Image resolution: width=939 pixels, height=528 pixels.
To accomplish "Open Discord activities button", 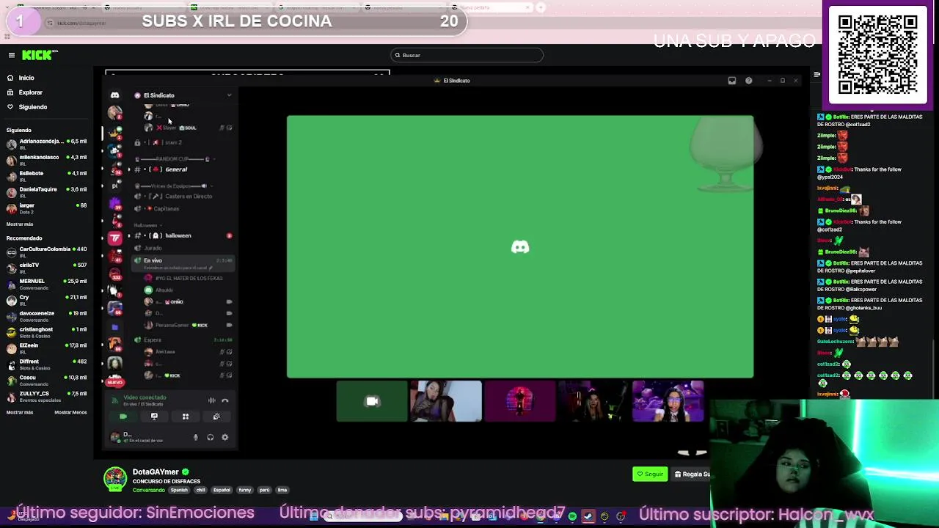I will pos(186,417).
